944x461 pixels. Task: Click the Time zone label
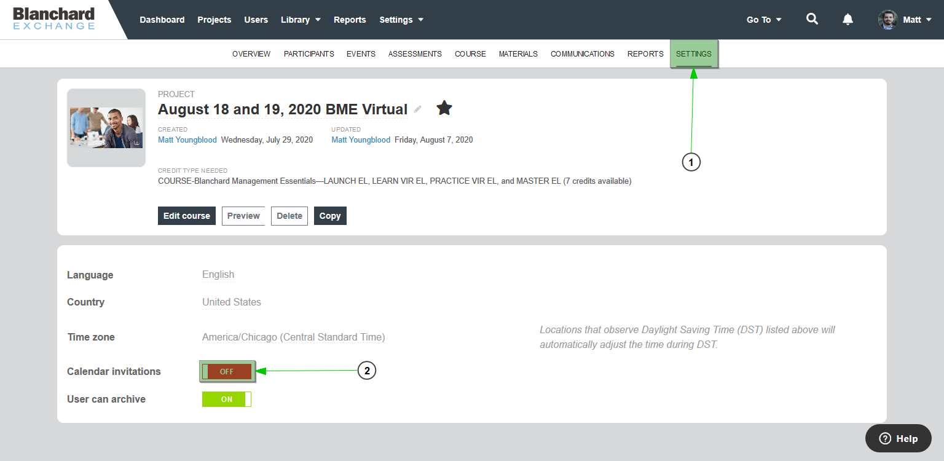pyautogui.click(x=91, y=337)
